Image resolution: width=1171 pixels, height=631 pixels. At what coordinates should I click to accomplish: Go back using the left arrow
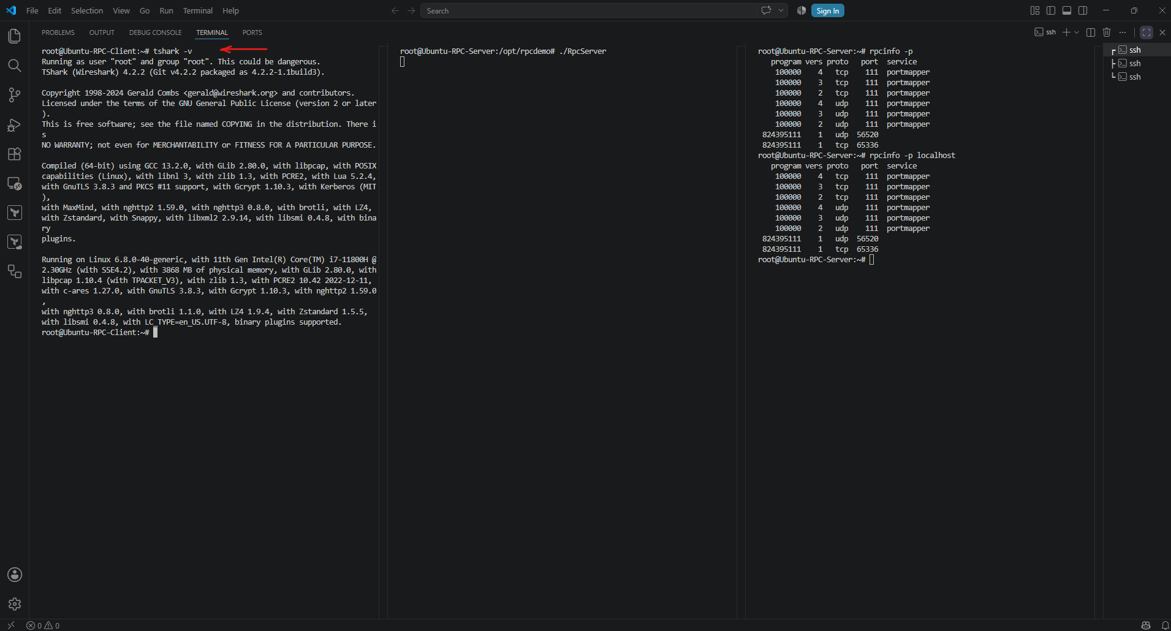(395, 10)
